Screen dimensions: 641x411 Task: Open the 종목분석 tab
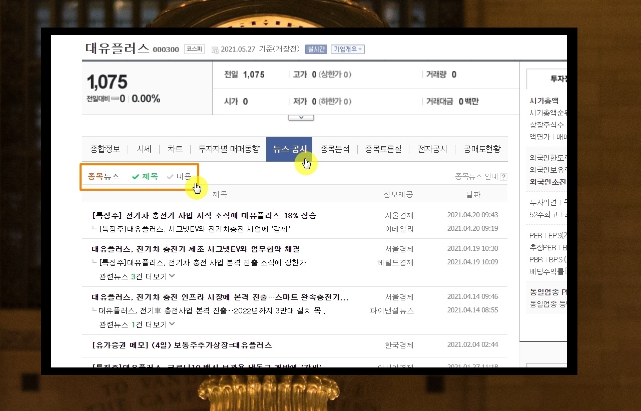click(x=335, y=149)
